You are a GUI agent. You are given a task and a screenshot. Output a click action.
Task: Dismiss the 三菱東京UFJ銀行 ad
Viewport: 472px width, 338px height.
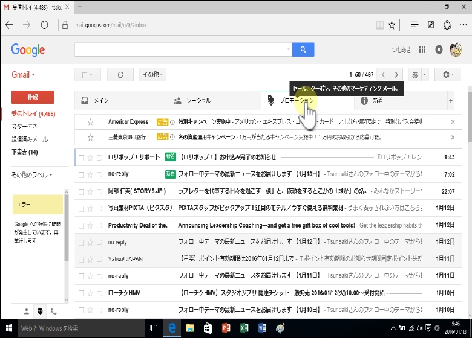click(x=453, y=138)
